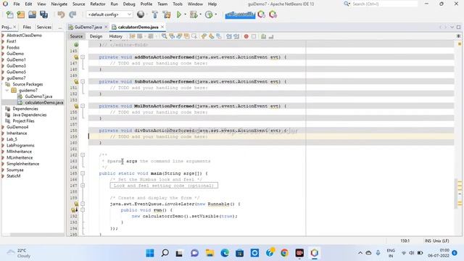Collapse the addButnActionPerformed method fold

pyautogui.click(x=83, y=57)
